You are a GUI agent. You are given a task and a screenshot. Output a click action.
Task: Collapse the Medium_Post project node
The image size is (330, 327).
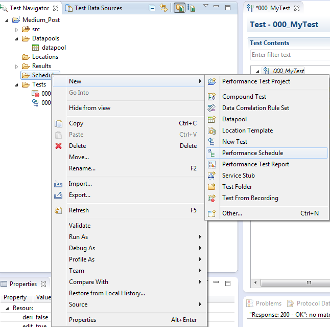(7, 20)
